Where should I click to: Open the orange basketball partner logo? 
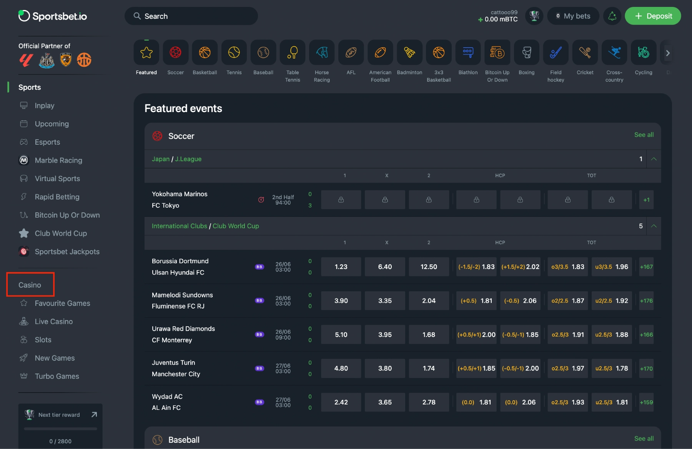click(84, 60)
